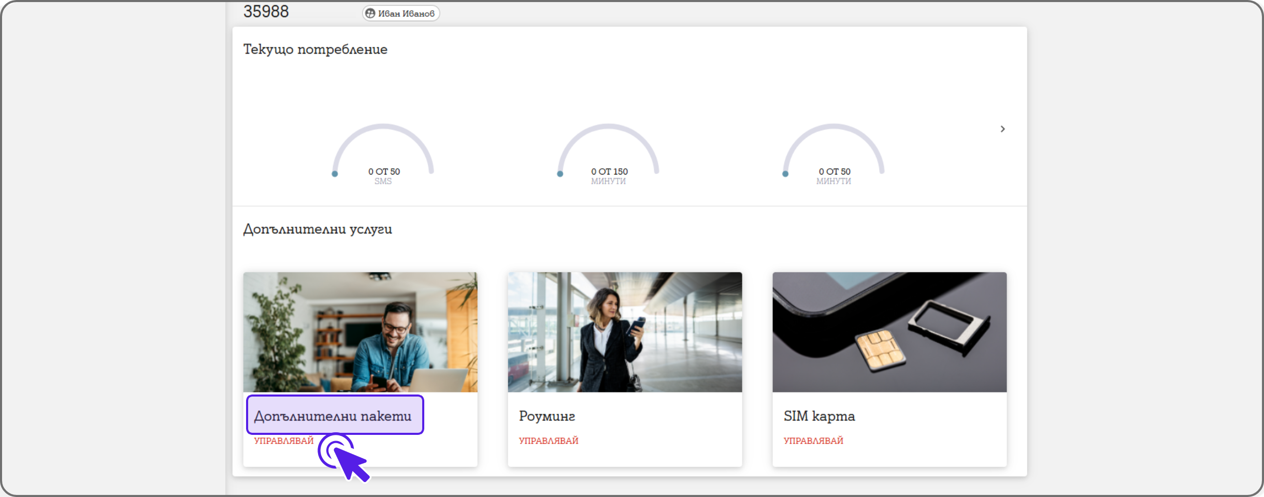1264x497 pixels.
Task: Click the 0 ОТ 150 МИНУТИ gauge
Action: [609, 154]
